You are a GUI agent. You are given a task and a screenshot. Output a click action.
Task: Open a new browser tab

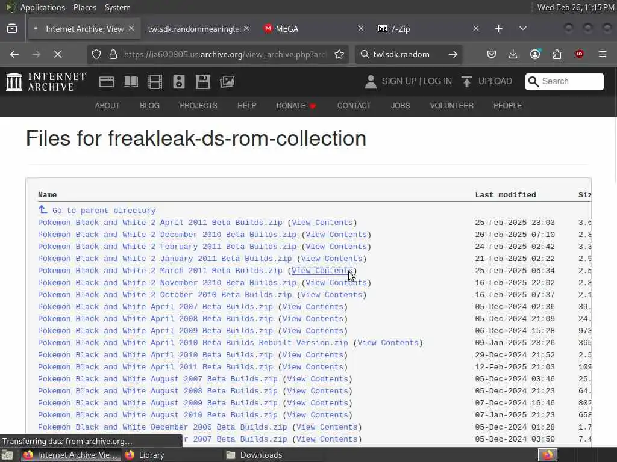(498, 29)
